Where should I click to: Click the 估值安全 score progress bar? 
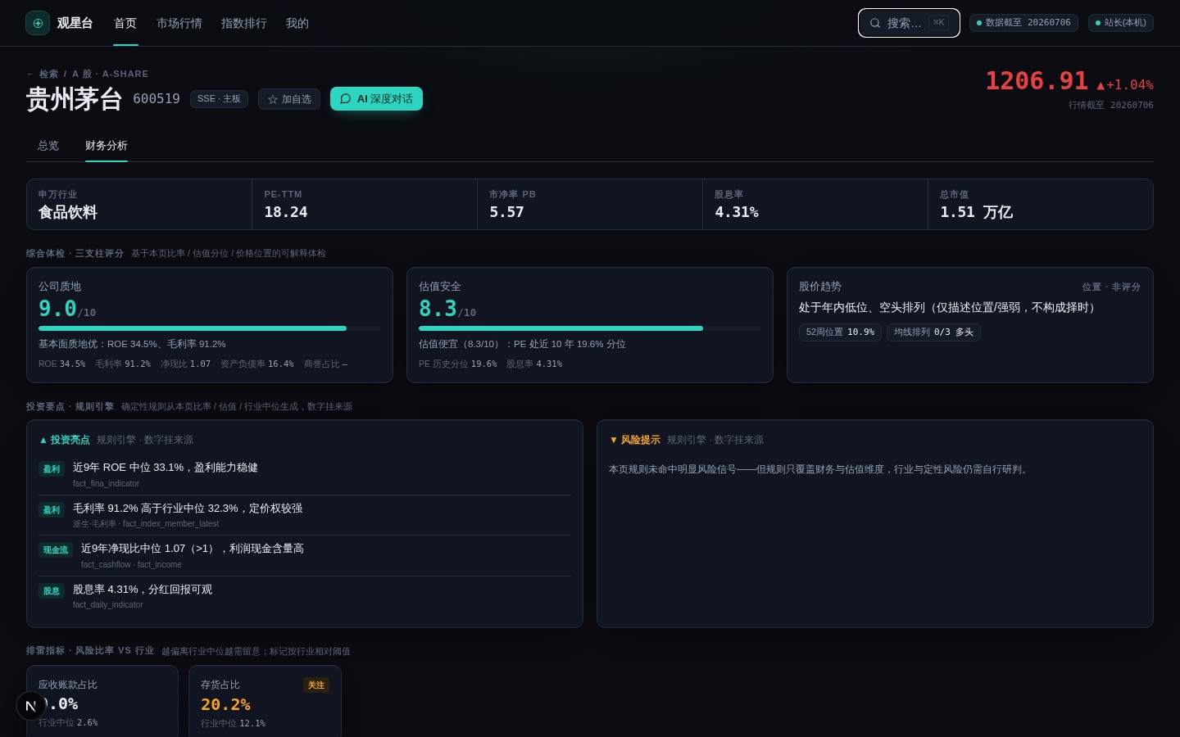tap(590, 328)
